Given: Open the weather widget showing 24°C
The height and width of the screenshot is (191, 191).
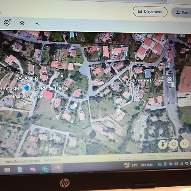Looking at the screenshot, I should click(x=138, y=165).
